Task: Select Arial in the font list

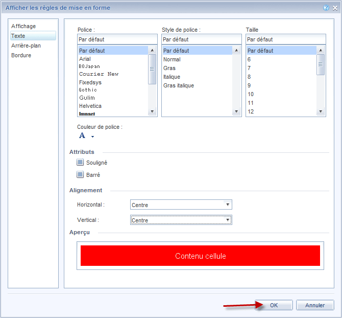Action: [x=113, y=59]
